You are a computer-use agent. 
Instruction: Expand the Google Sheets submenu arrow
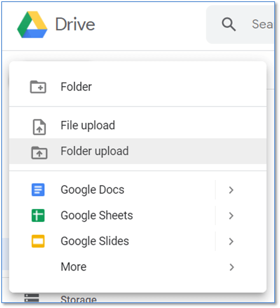coord(231,215)
